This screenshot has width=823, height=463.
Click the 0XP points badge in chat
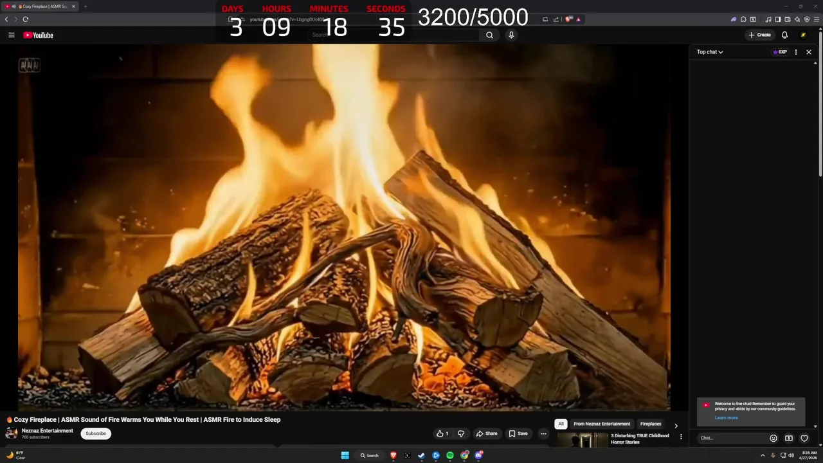click(780, 52)
